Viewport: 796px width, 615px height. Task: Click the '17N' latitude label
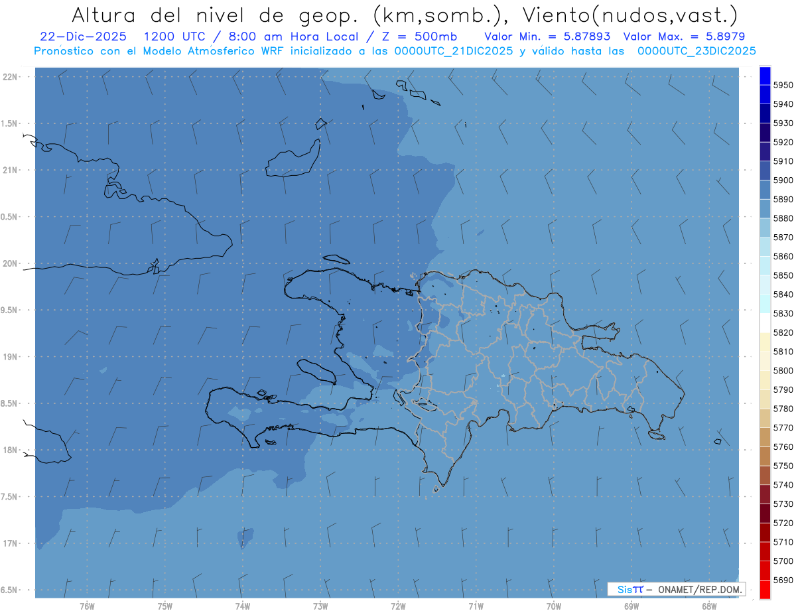[10, 543]
